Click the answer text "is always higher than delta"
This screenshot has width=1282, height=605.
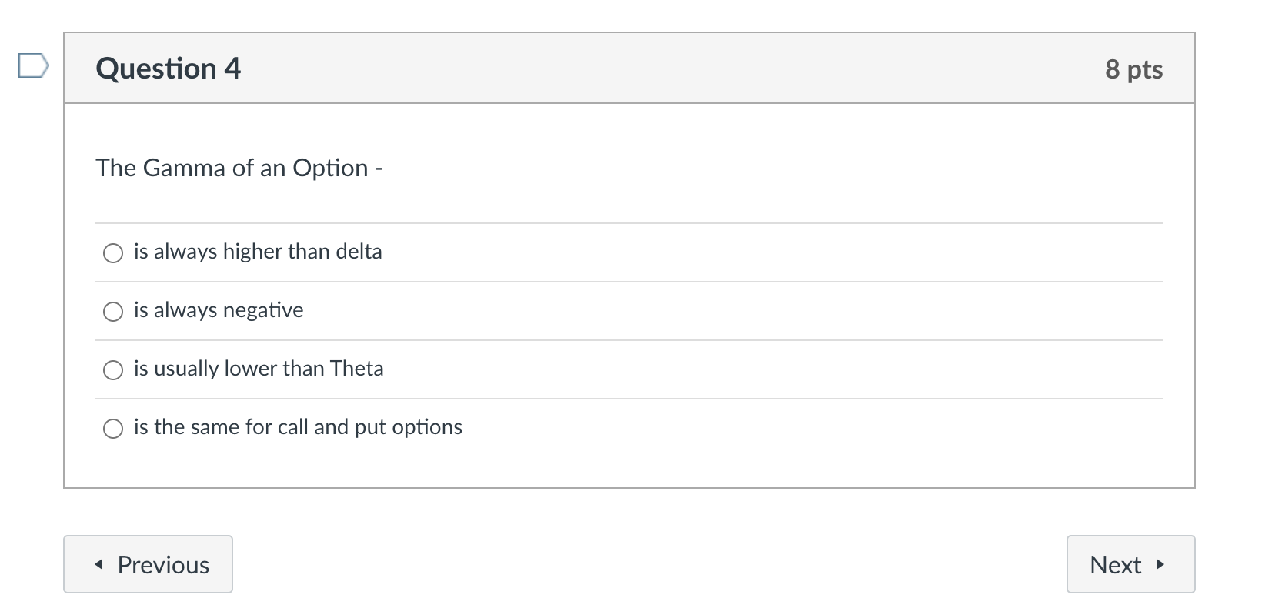(x=258, y=252)
